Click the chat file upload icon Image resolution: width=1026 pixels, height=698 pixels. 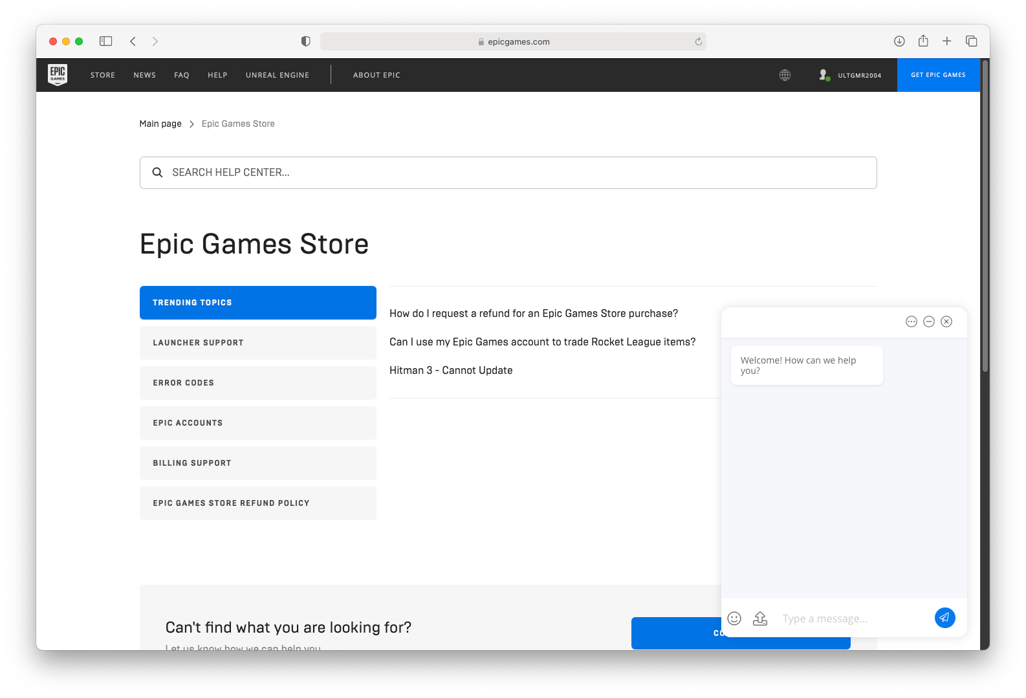(x=760, y=618)
